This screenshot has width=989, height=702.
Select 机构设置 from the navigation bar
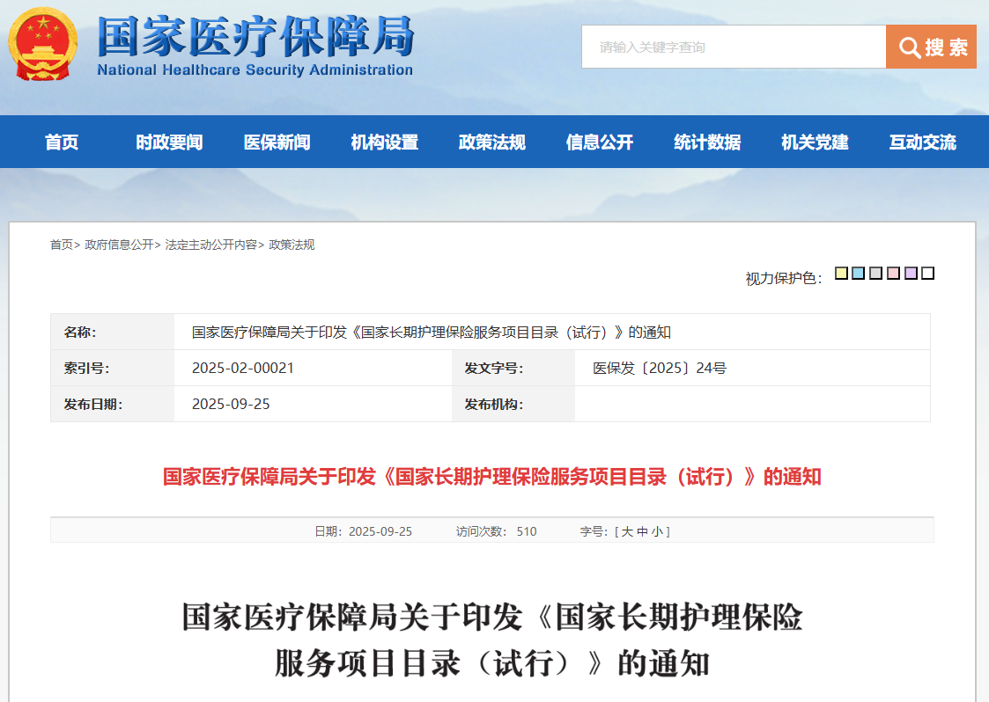(384, 143)
